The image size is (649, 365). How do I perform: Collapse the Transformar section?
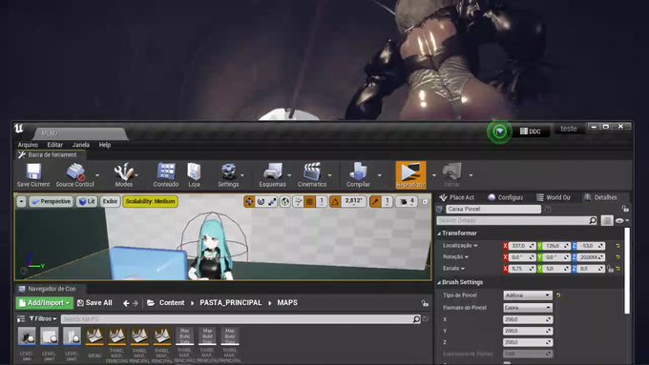coord(439,233)
